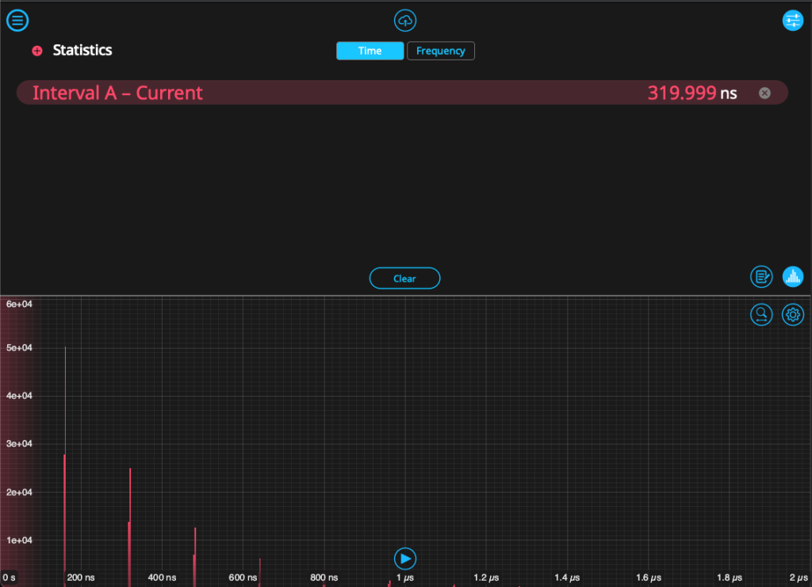812x587 pixels.
Task: Click the cloud upload icon
Action: point(405,21)
